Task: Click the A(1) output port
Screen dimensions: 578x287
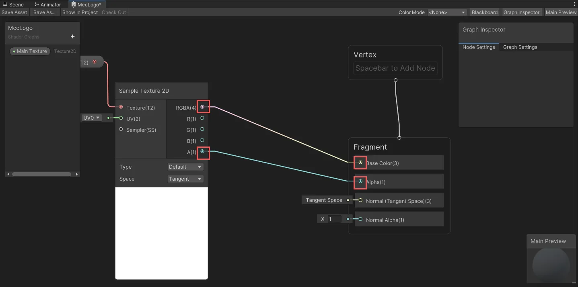Action: tap(202, 151)
